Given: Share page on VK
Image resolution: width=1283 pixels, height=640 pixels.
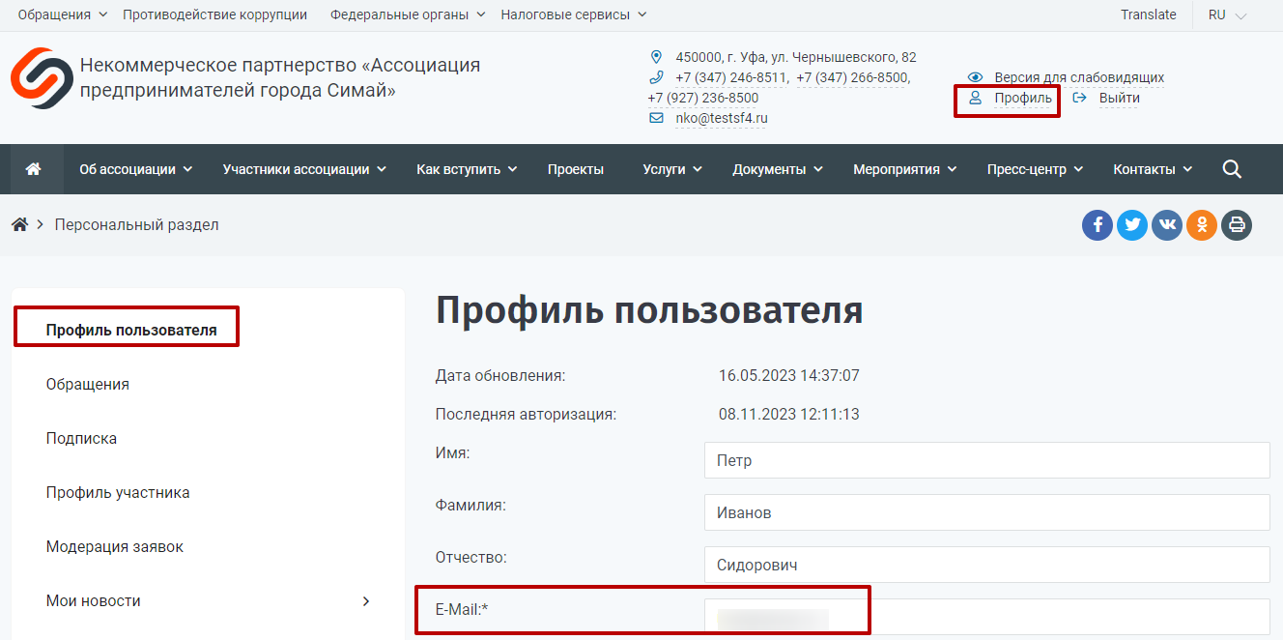Looking at the screenshot, I should point(1167,225).
